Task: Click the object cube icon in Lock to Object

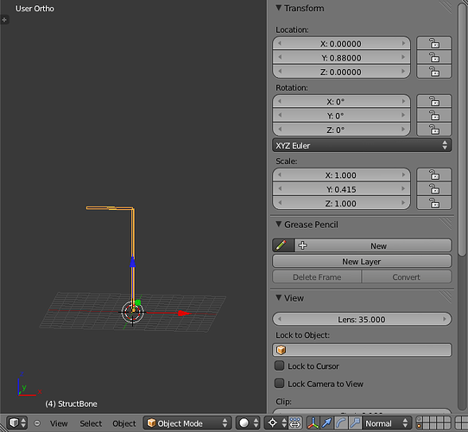Action: point(281,350)
